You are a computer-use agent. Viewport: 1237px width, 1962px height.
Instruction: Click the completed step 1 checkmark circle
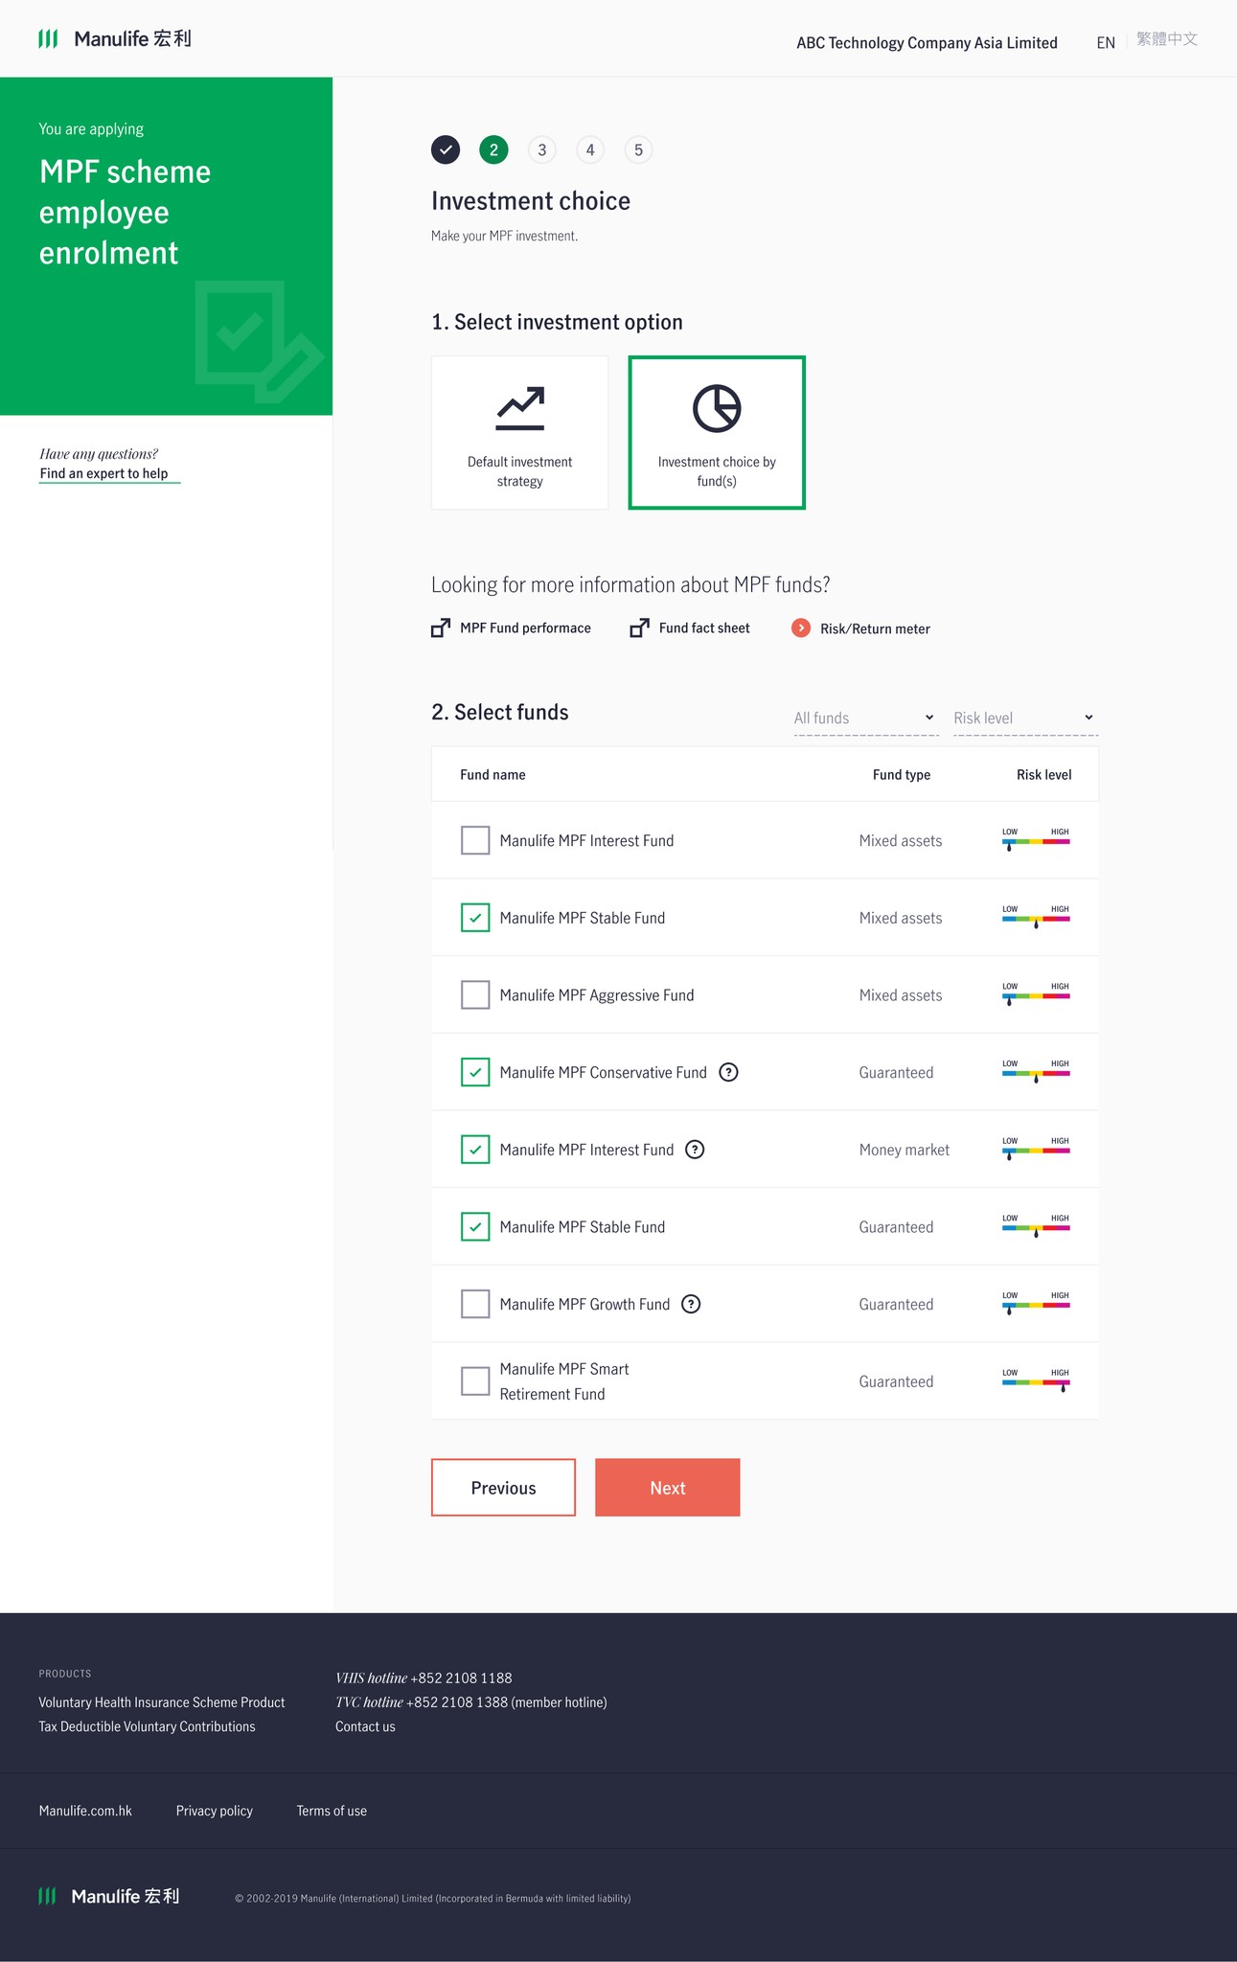(446, 149)
